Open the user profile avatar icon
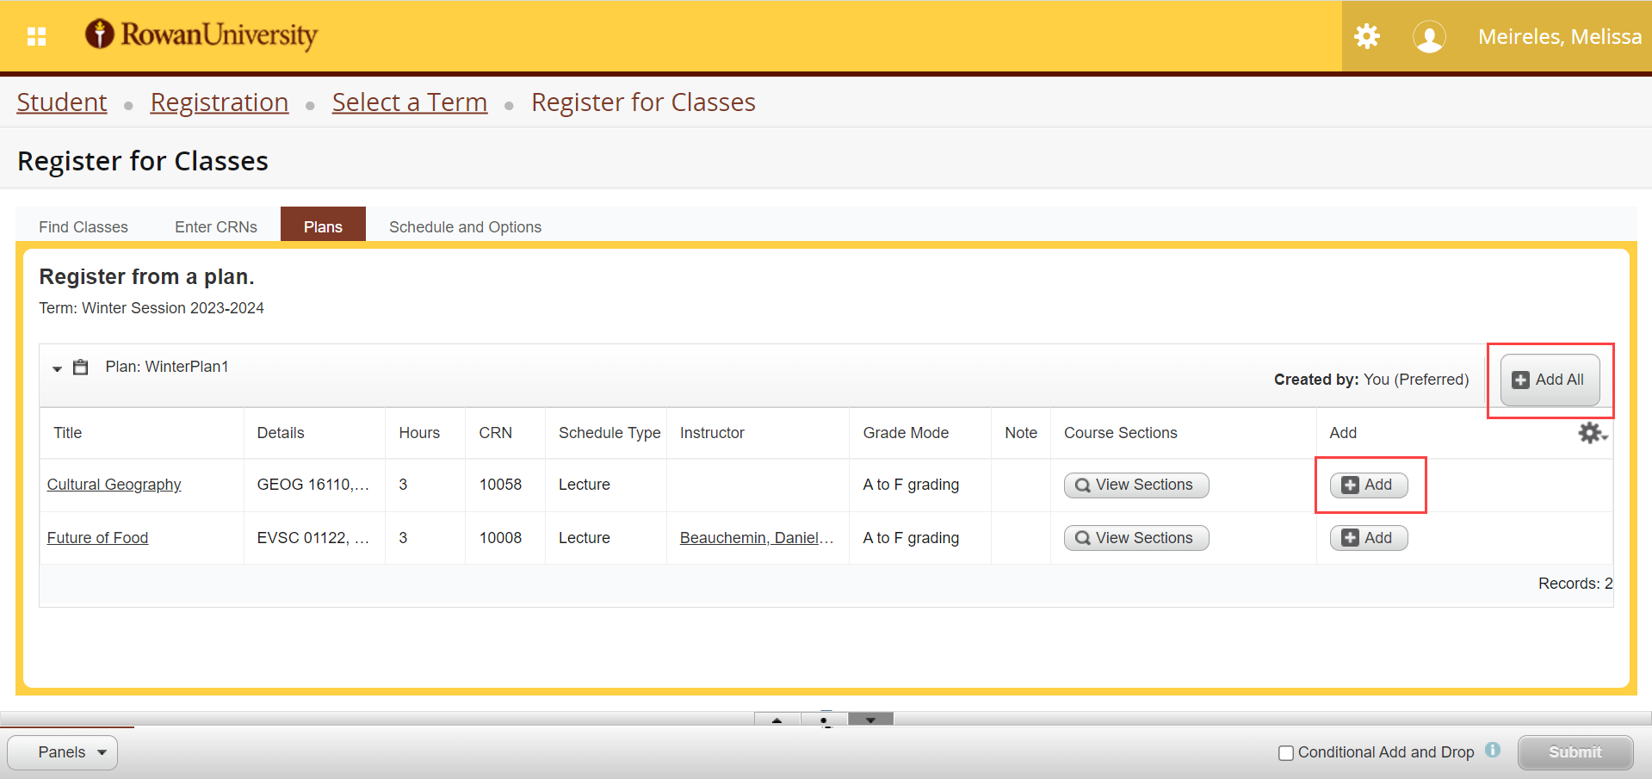1652x779 pixels. [1429, 37]
